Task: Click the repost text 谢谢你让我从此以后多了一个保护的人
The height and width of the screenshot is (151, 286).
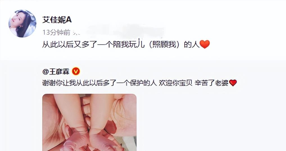Action: (100, 83)
